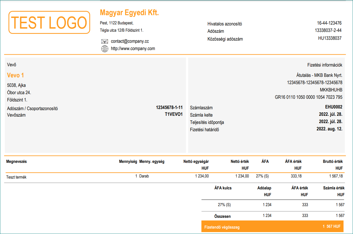Screen dimensions: 353x234
Task: Select the EU tax number HU13338037
Action: click(x=330, y=38)
